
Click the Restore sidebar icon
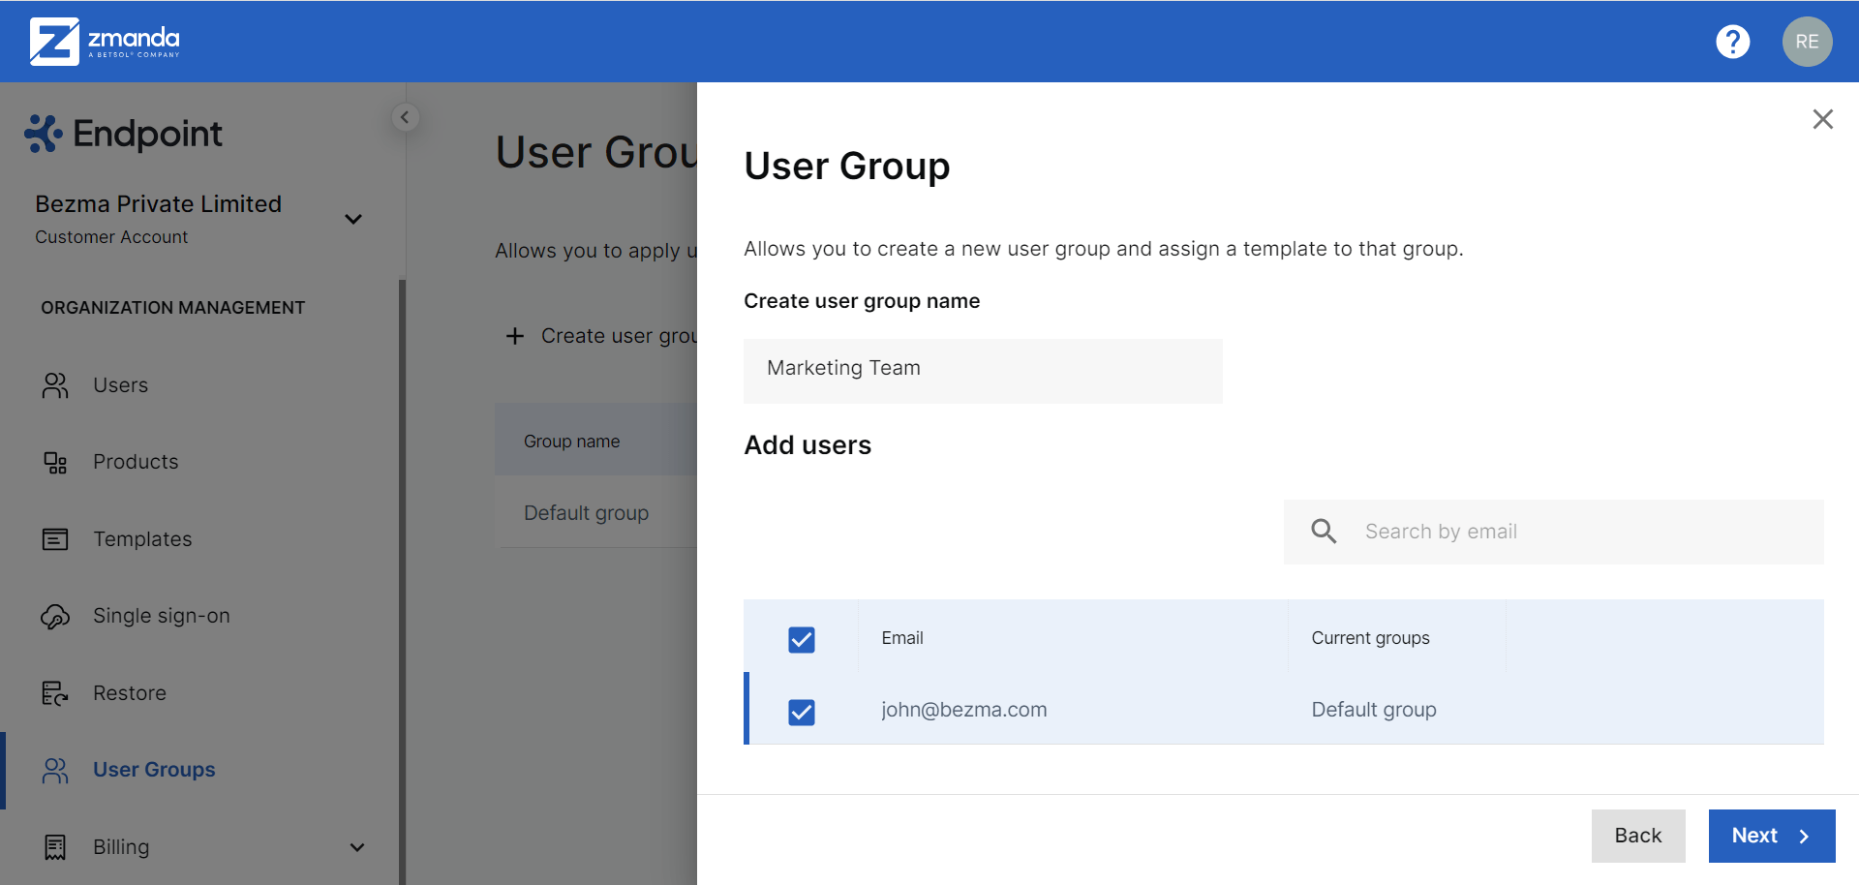(55, 693)
